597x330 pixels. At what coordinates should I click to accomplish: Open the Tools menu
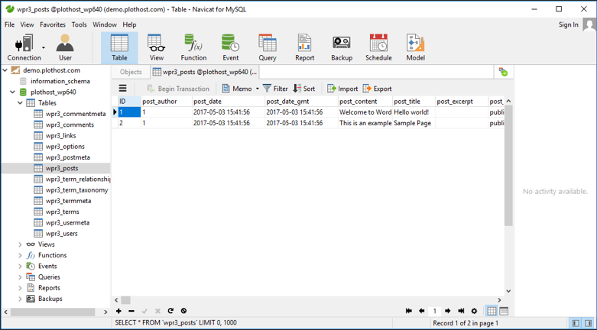79,24
